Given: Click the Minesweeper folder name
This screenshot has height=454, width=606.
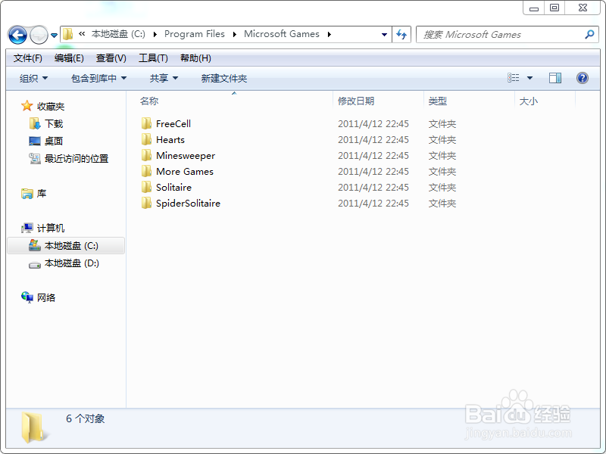Looking at the screenshot, I should coord(186,156).
